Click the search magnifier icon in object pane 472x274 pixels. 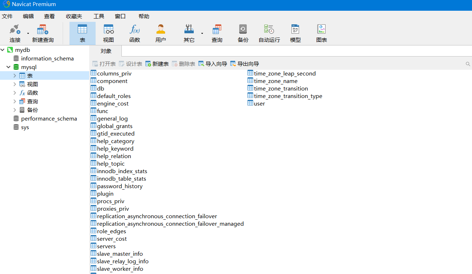(468, 64)
